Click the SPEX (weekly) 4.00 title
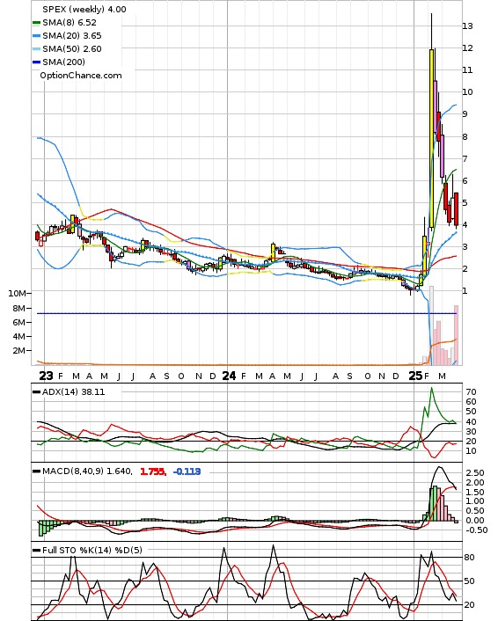 point(84,9)
